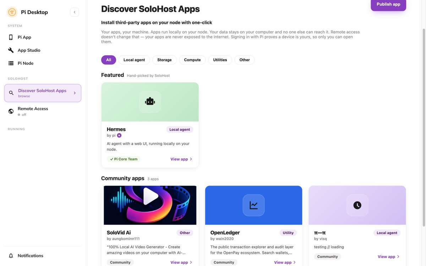
Task: Click the π—π app title
Action: pos(320,233)
